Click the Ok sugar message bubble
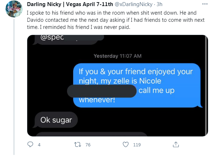Screen dimensions: 213x156 (x=56, y=120)
